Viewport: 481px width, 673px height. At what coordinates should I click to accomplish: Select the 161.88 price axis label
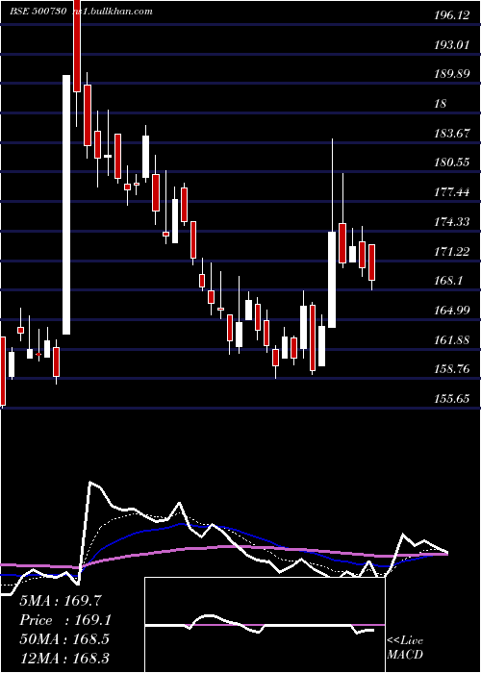pos(451,339)
